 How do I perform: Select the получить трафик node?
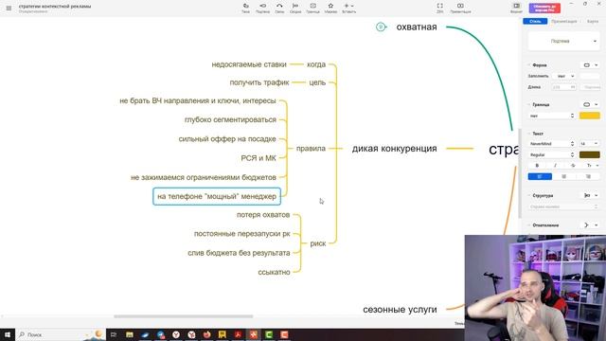259,82
